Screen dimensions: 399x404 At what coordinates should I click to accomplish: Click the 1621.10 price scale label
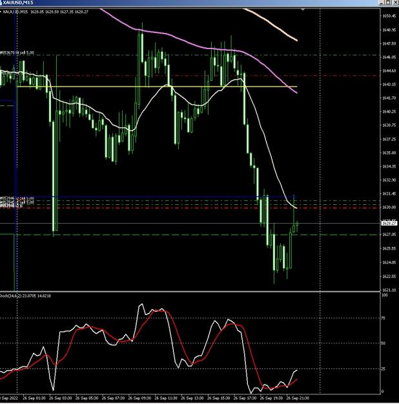point(389,290)
